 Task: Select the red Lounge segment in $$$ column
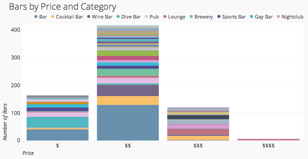[198, 132]
